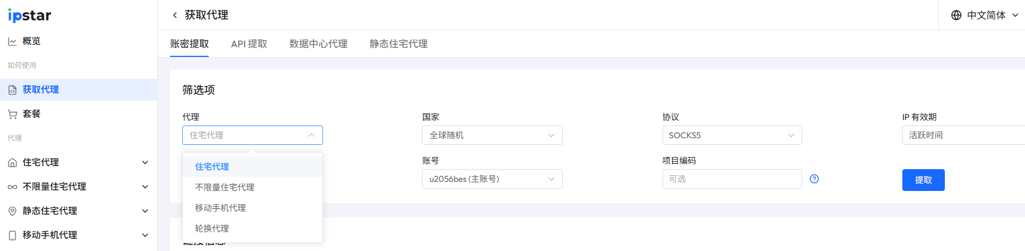
Task: Choose 不限量住宅代理 from the dropdown list
Action: click(x=225, y=187)
